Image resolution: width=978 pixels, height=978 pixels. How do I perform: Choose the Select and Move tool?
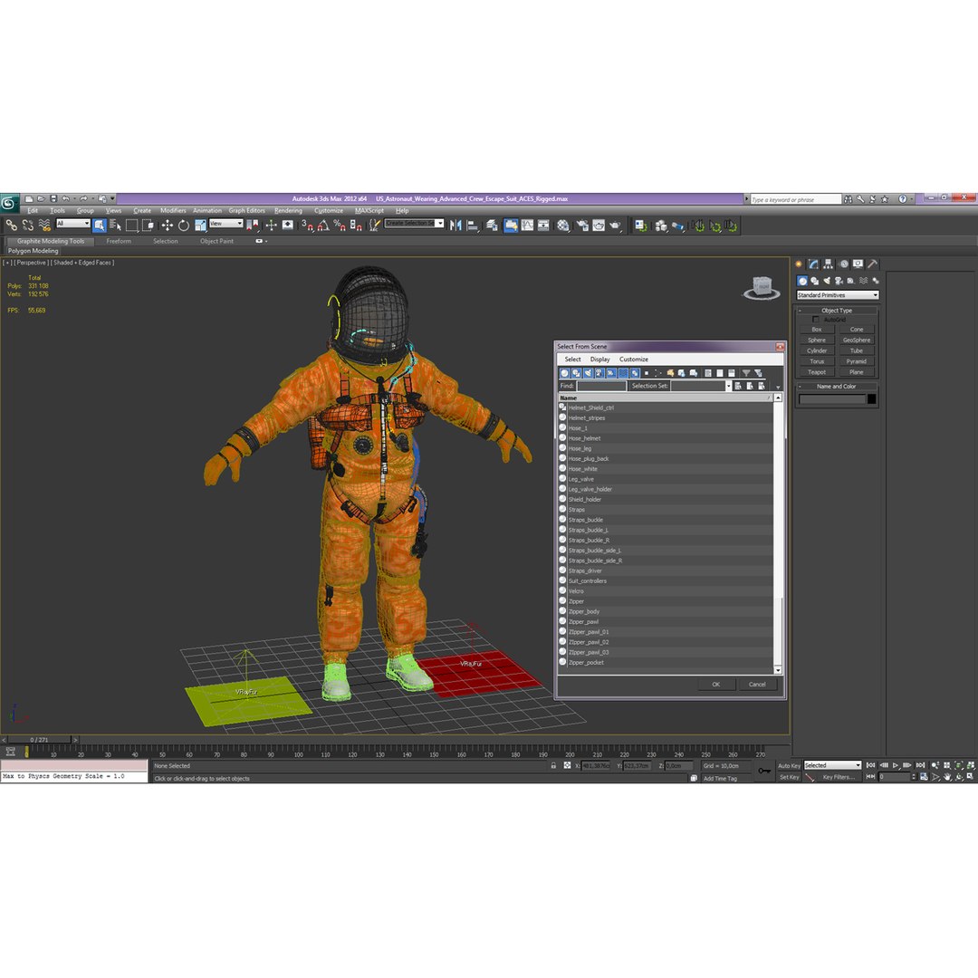[x=168, y=225]
